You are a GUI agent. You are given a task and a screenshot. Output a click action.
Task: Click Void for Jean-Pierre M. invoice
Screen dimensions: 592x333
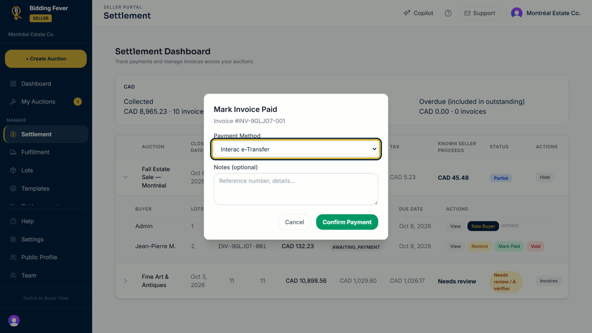click(536, 247)
